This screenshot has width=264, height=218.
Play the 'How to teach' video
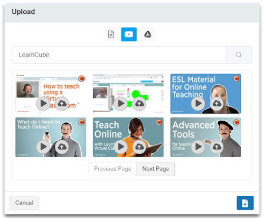tap(43, 104)
